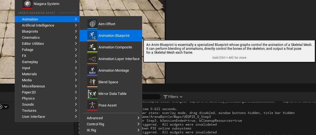Choose the Pose Asset entry
Screen dimensions: 316x135
111,105
